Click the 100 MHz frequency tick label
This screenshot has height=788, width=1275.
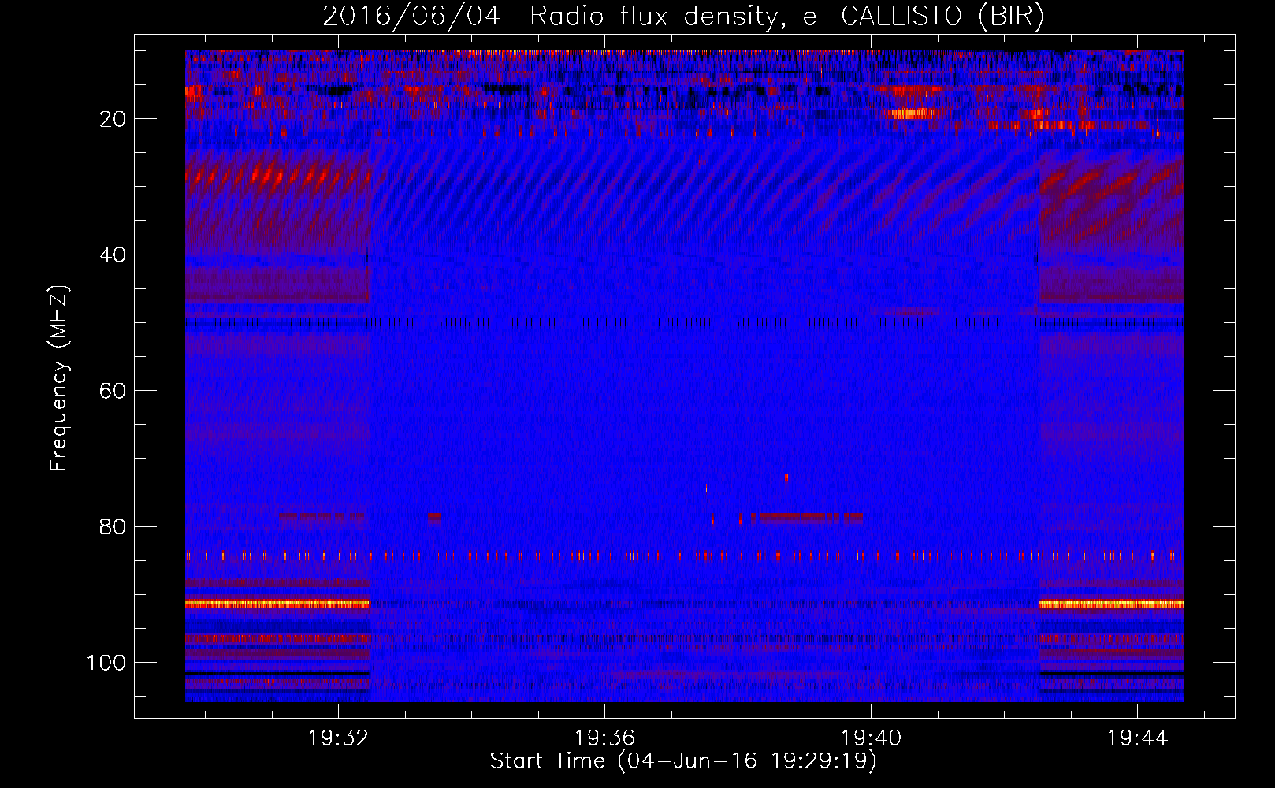106,663
